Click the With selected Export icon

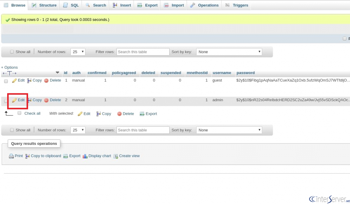coord(142,114)
